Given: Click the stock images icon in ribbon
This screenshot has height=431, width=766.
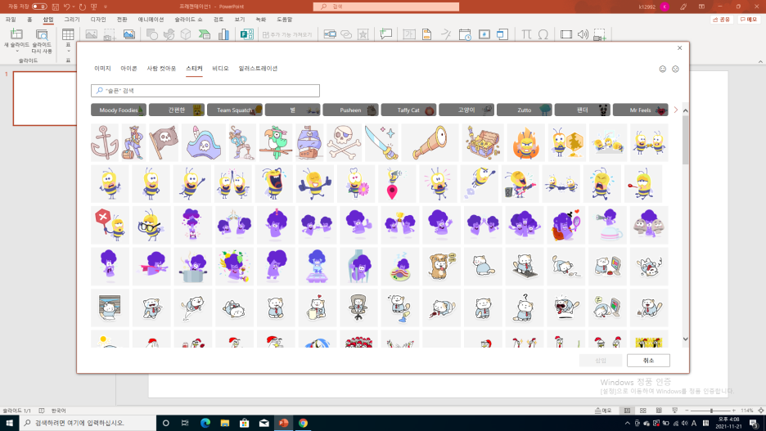Looking at the screenshot, I should 129,34.
